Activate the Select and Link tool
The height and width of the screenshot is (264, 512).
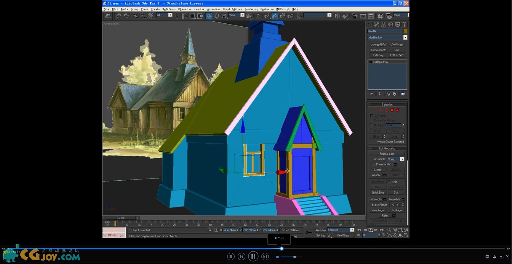pyautogui.click(x=136, y=16)
